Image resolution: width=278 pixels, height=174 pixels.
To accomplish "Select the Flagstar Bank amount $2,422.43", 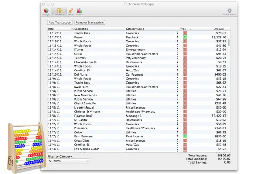I will coord(219,116).
